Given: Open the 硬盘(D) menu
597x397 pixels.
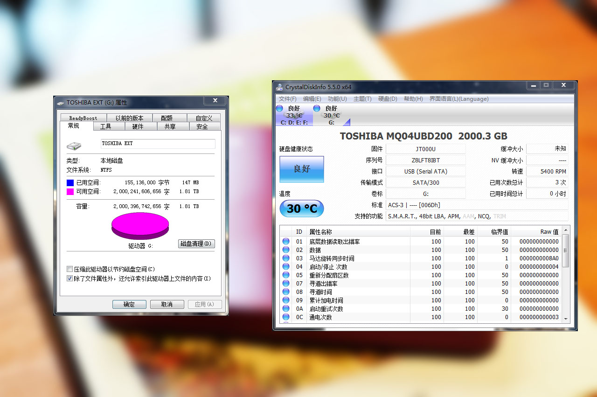Looking at the screenshot, I should [388, 99].
